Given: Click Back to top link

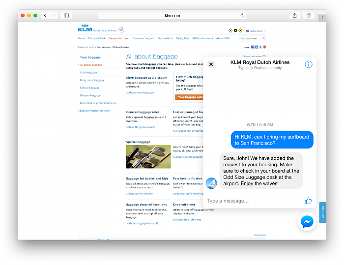Looking at the screenshot, I should coord(260,235).
